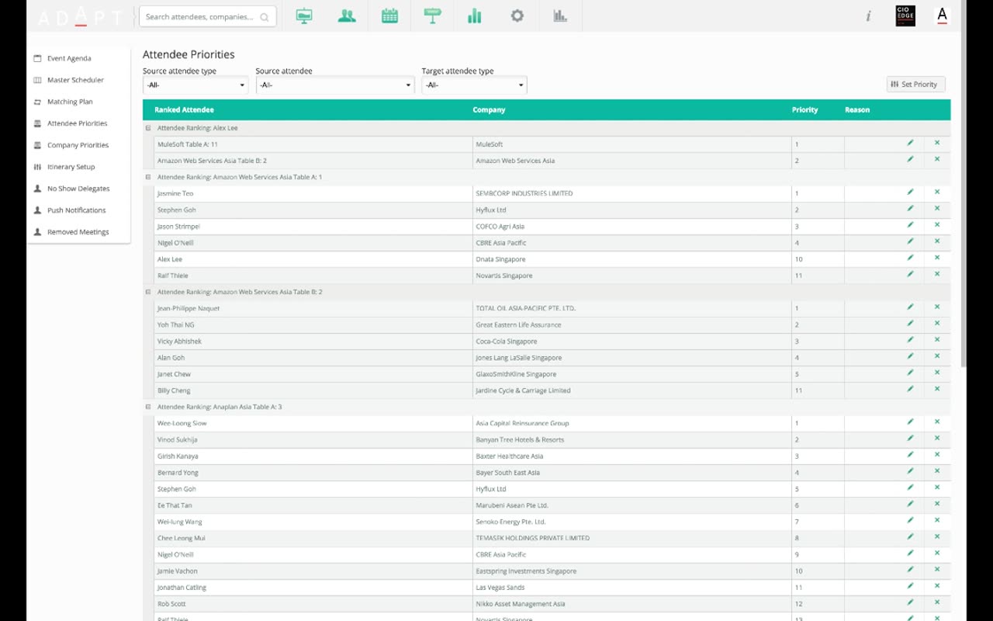
Task: Click the info 'i' icon
Action: 868,16
